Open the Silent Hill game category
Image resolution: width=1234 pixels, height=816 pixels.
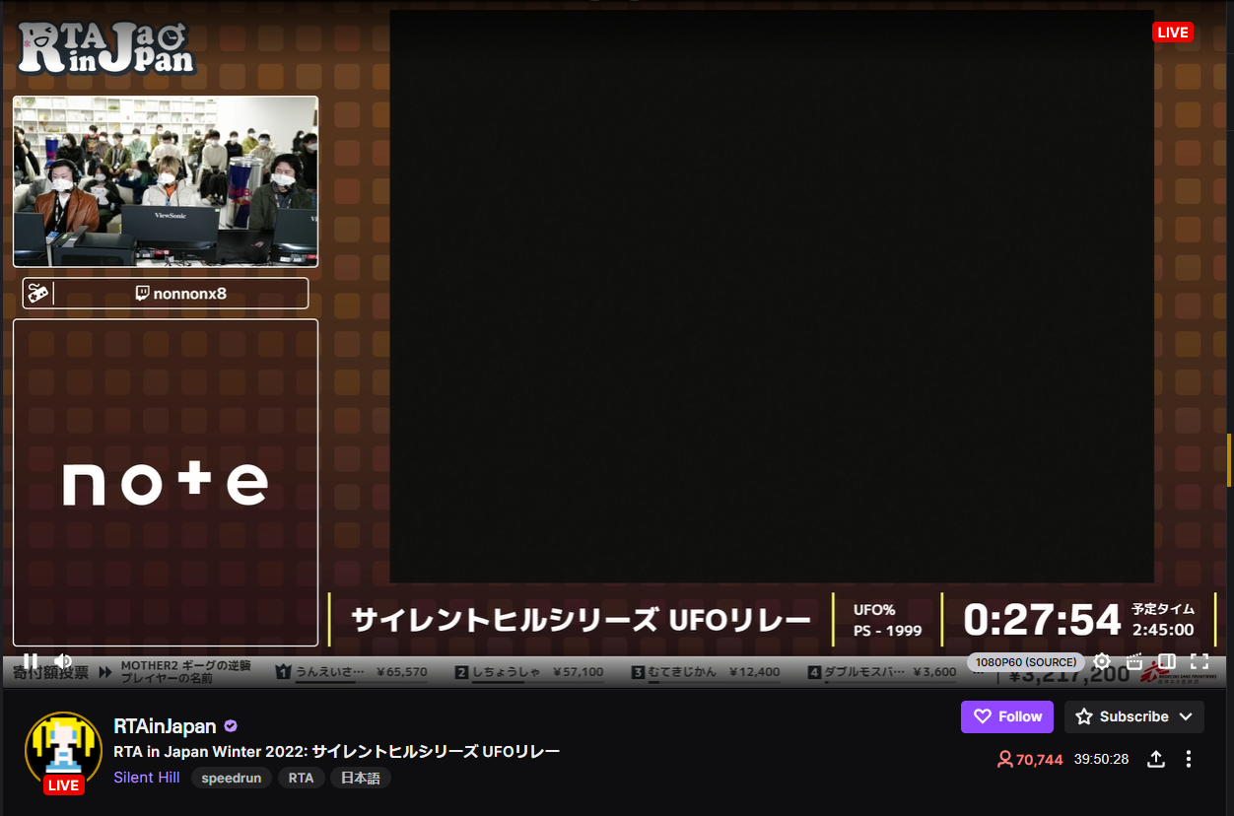(146, 778)
